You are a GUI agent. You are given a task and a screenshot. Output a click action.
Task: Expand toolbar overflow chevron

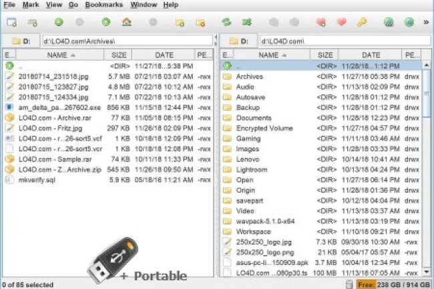426,22
